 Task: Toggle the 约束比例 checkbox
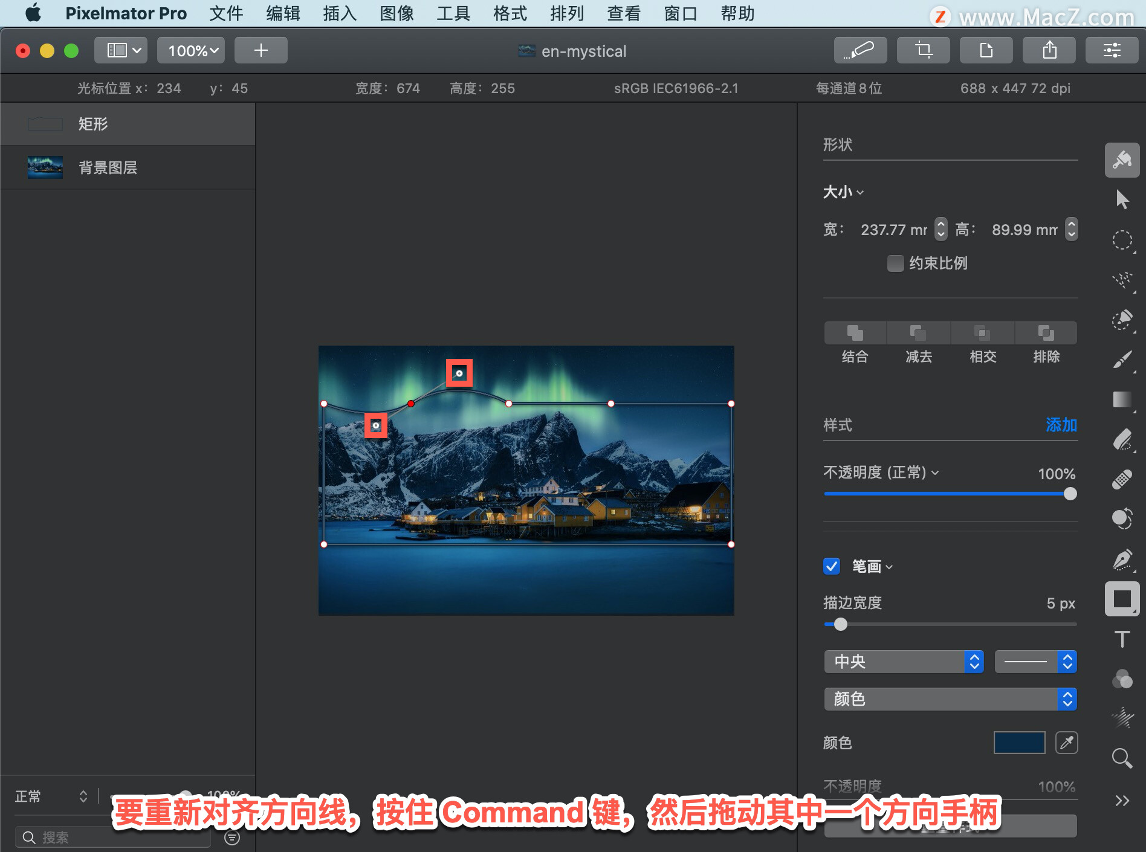coord(895,263)
